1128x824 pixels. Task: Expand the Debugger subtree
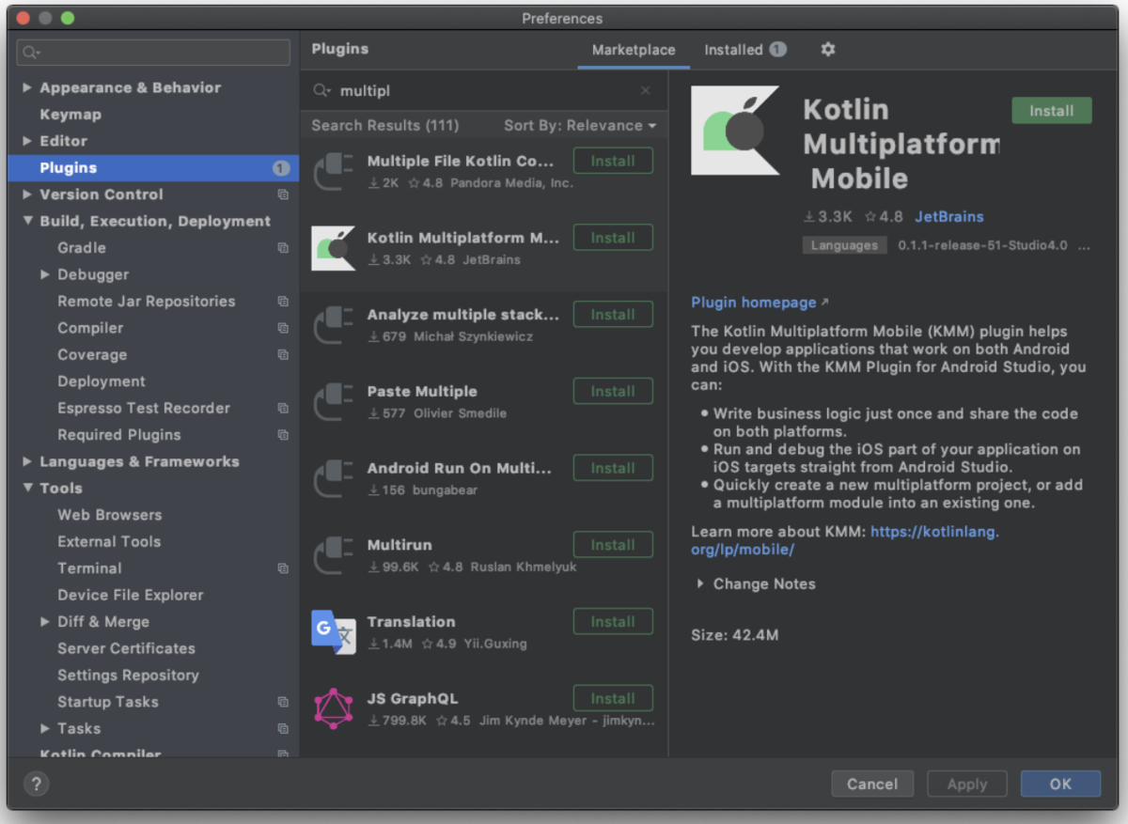coord(45,274)
